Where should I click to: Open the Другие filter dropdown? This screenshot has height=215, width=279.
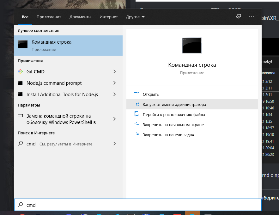[135, 17]
